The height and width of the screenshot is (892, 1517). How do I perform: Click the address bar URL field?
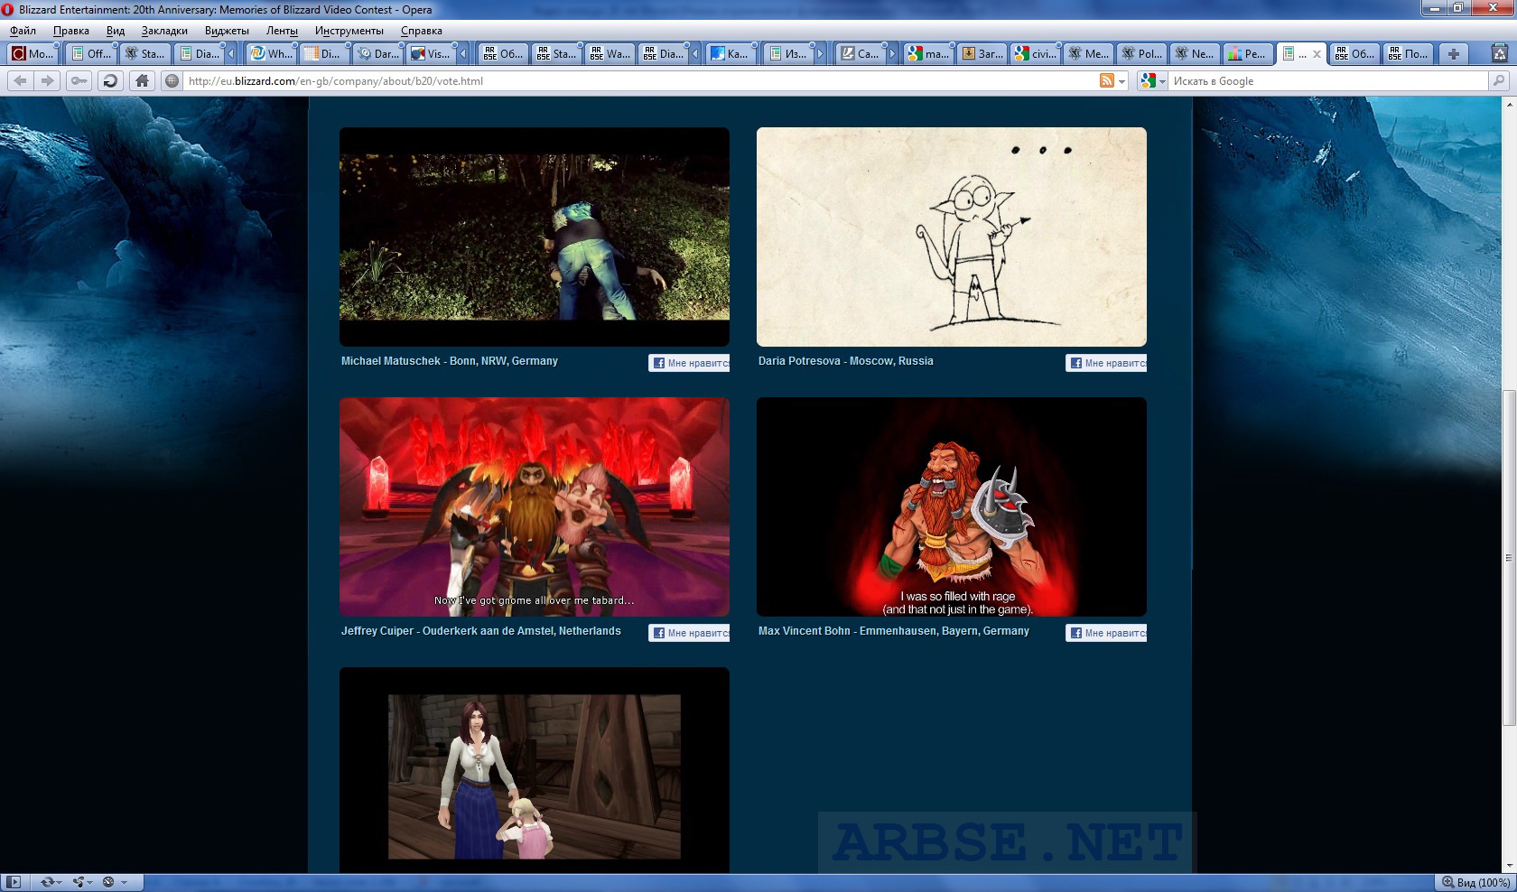click(639, 80)
